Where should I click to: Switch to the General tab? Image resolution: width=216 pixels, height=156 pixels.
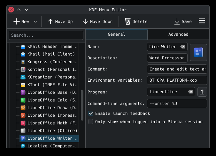pyautogui.click(x=116, y=34)
